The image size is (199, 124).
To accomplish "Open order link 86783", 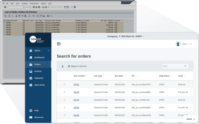I will [x=76, y=92].
